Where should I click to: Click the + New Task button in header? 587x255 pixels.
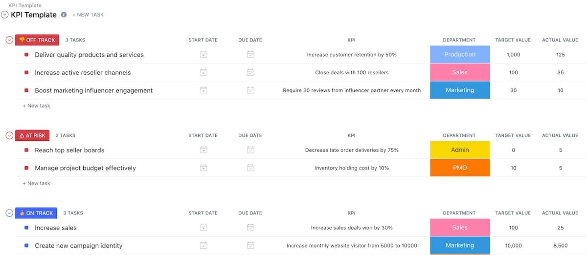pyautogui.click(x=88, y=15)
